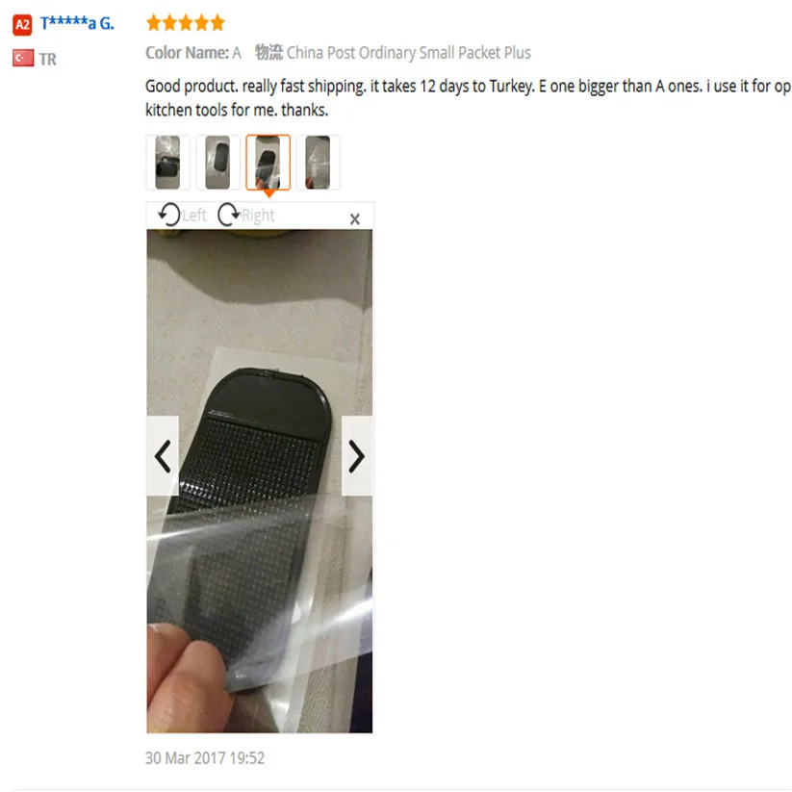Click the A2 buyer level badge

(x=22, y=25)
